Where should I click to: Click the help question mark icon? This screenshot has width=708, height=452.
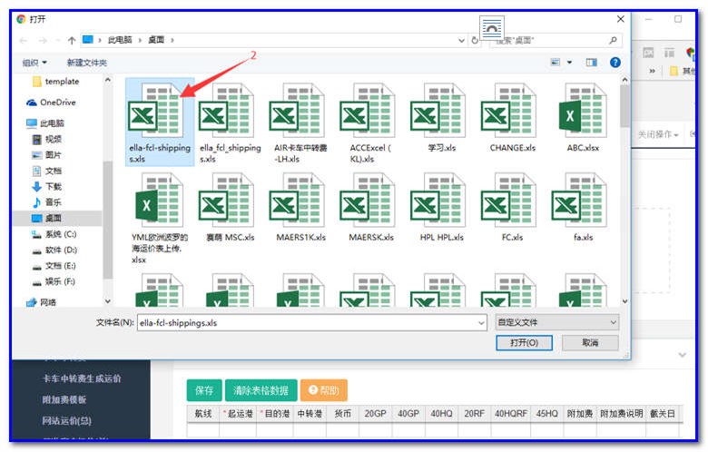point(615,62)
